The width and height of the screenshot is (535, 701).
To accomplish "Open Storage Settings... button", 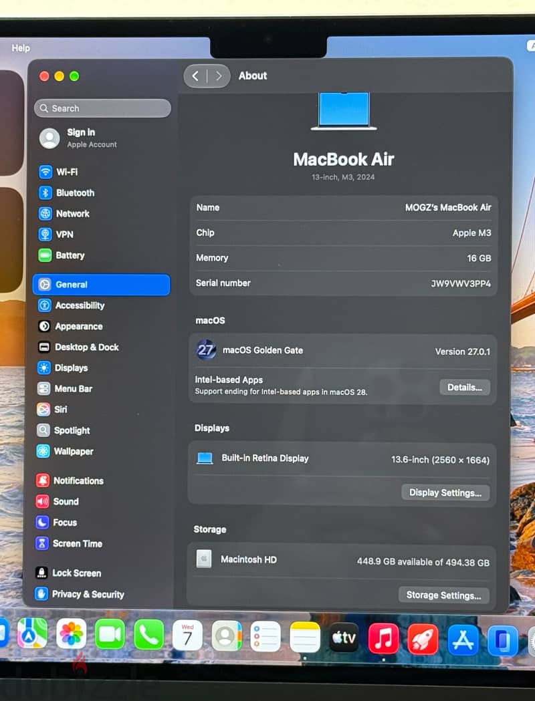I will pyautogui.click(x=443, y=595).
